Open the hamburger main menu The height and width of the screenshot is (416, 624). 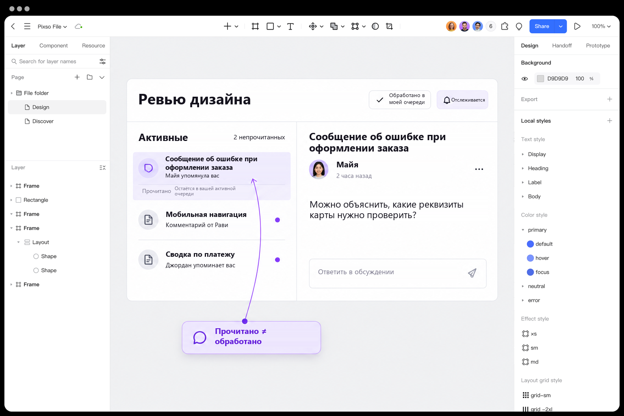click(27, 26)
